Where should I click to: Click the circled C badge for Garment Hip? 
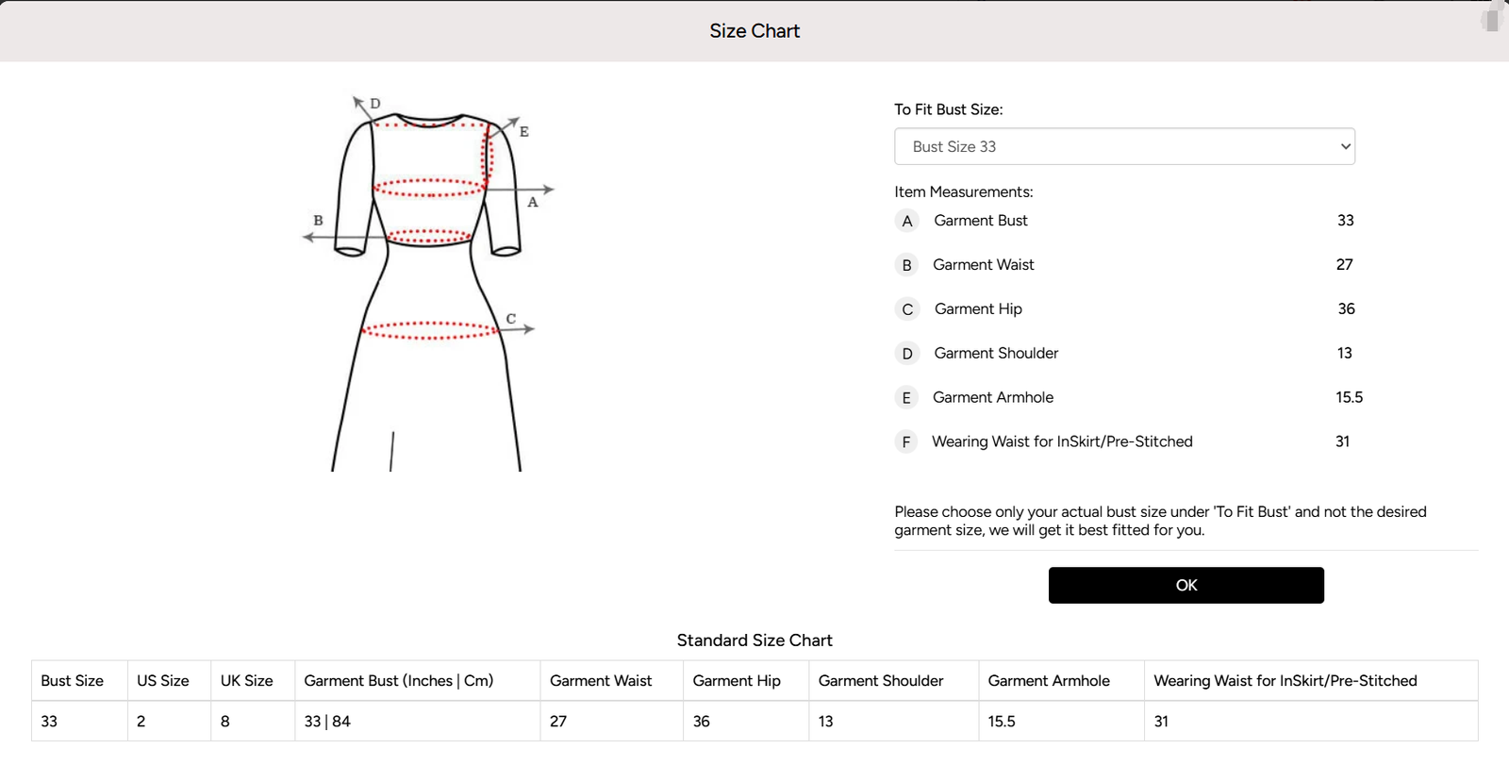click(906, 309)
